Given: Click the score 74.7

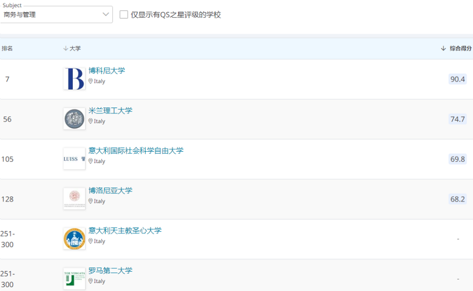Looking at the screenshot, I should [x=457, y=119].
